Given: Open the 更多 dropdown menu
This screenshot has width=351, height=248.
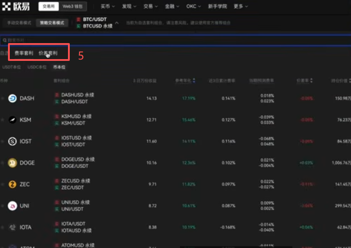Looking at the screenshot, I should pyautogui.click(x=241, y=7).
